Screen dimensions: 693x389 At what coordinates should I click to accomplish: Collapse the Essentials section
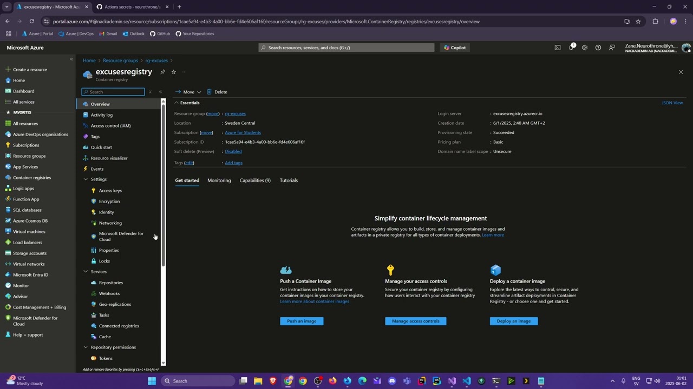tap(176, 103)
